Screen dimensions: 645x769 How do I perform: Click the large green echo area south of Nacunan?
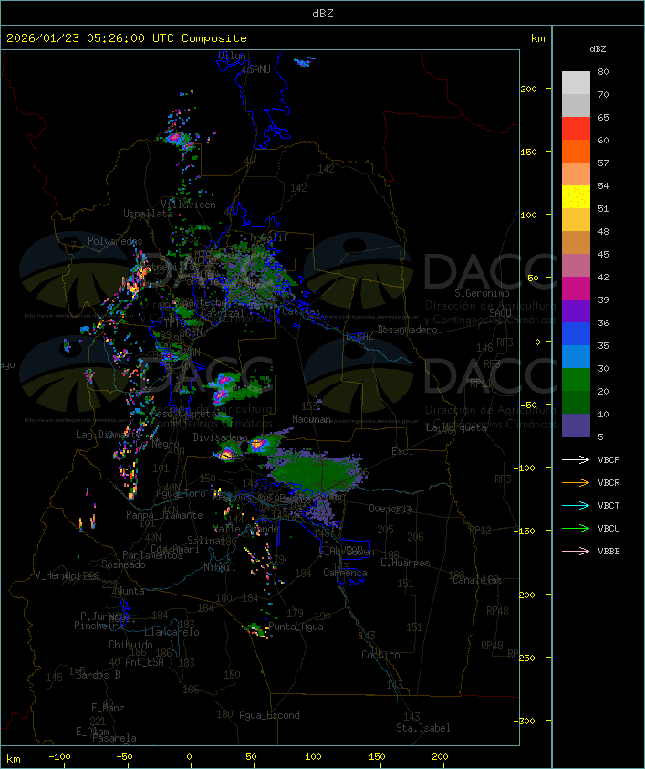coord(314,472)
